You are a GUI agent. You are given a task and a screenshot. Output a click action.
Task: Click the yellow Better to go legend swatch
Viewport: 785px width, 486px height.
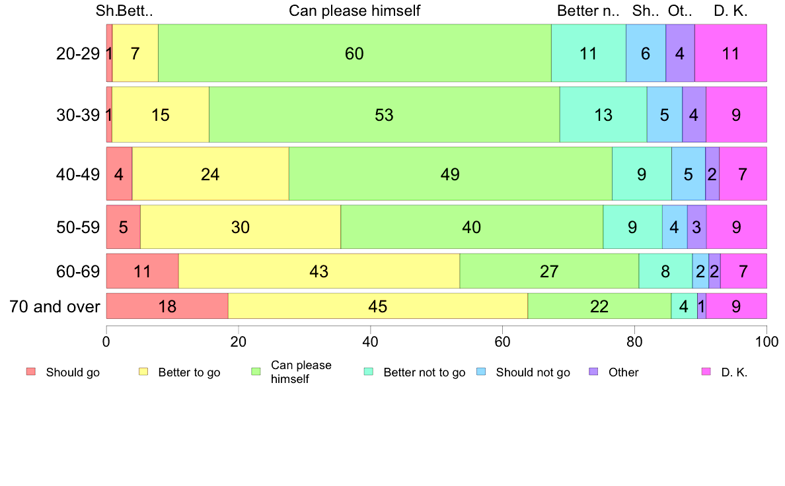143,371
